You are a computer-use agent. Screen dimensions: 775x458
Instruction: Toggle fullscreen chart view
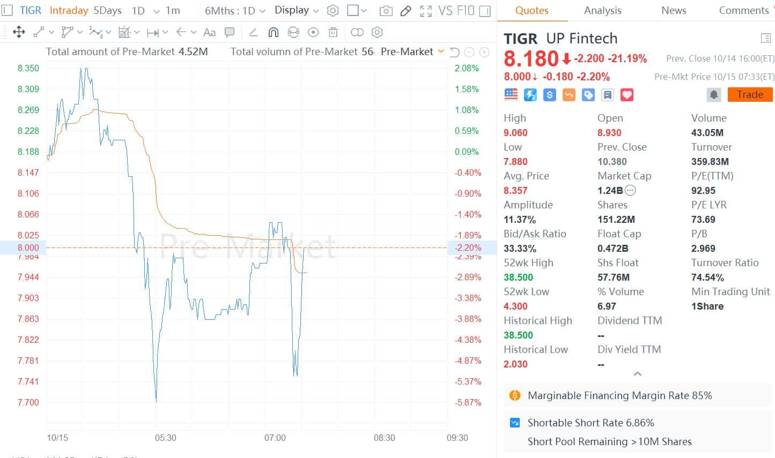click(426, 11)
